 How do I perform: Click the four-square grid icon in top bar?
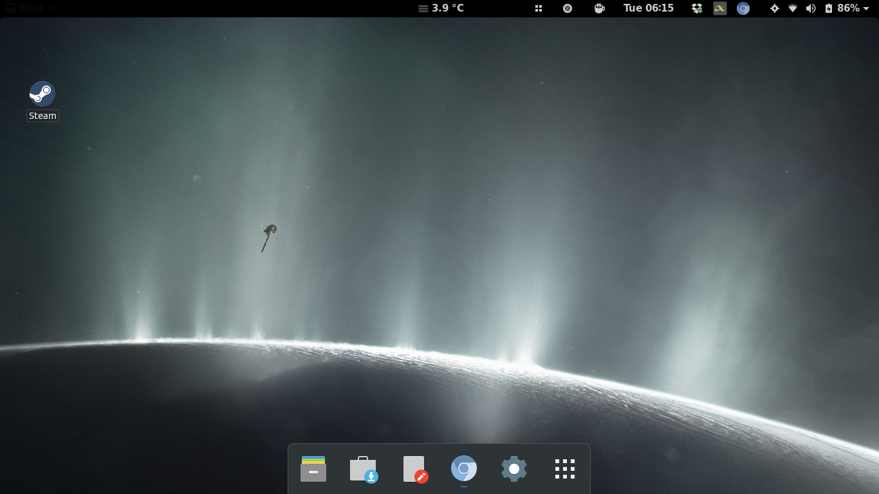pyautogui.click(x=539, y=8)
